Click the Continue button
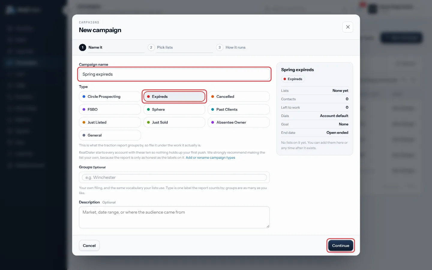Screen dimensions: 432x270 pyautogui.click(x=340, y=245)
